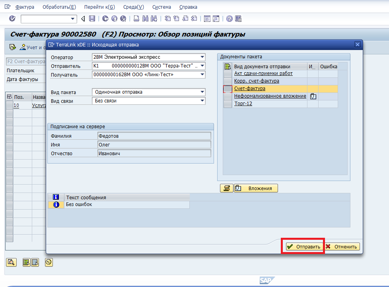Click the spiral refresh icon at bottom
The image size is (389, 287).
click(49, 262)
